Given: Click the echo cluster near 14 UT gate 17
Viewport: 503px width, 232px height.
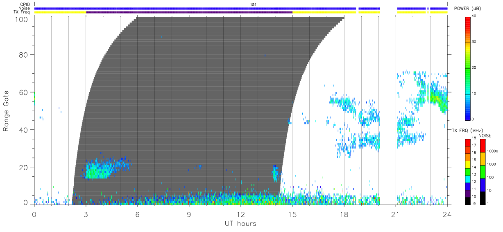Looking at the screenshot, I should pos(275,173).
